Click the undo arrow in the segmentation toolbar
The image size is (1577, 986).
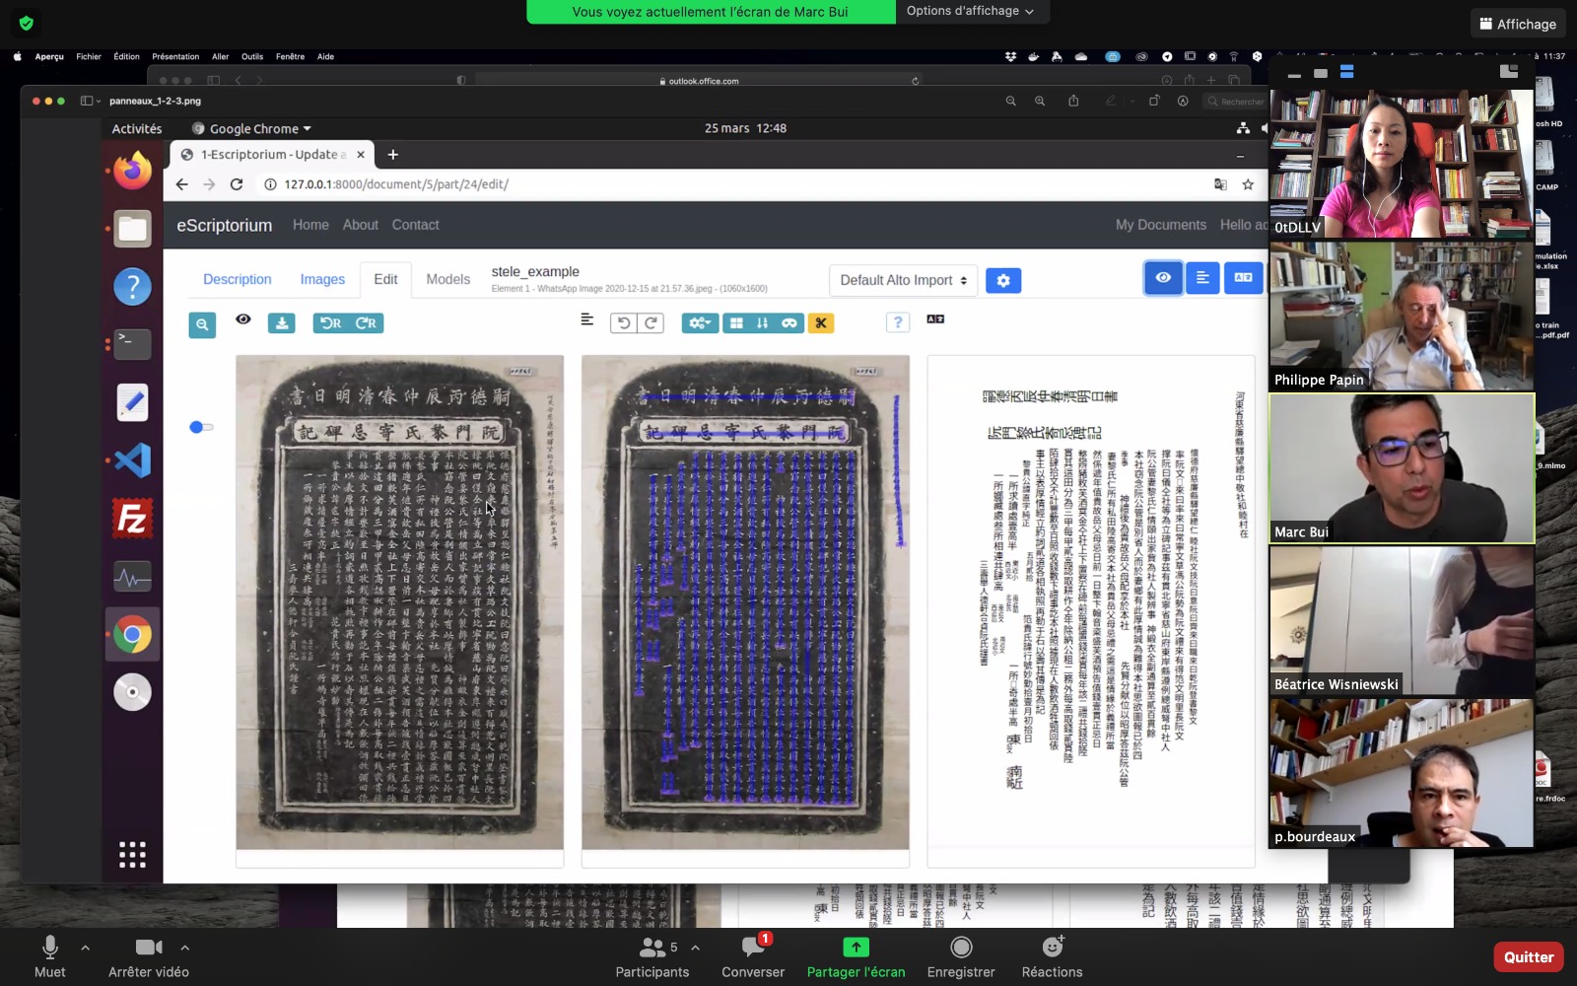tap(623, 323)
